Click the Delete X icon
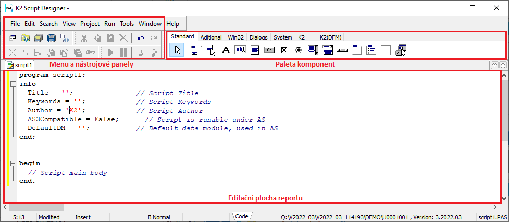 tap(123, 38)
